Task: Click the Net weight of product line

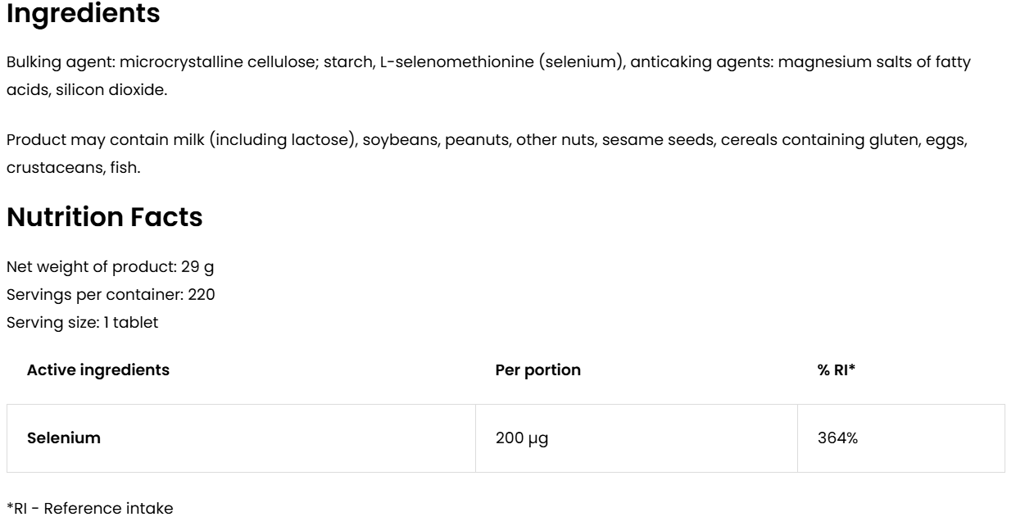Action: click(111, 268)
